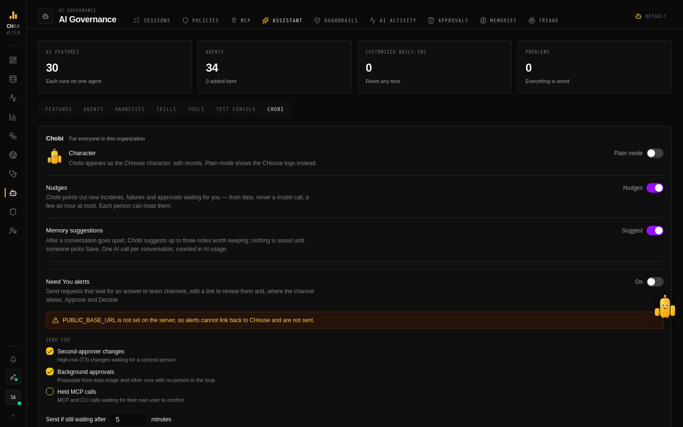Open the AI Activity tab
Viewport: 683px width, 427px height.
pos(393,20)
